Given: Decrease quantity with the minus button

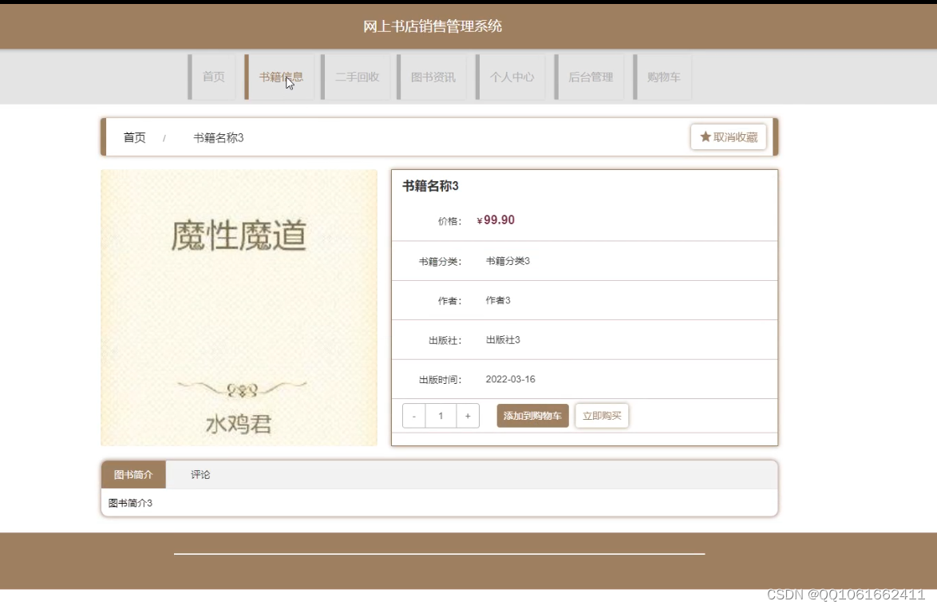Looking at the screenshot, I should pos(413,415).
